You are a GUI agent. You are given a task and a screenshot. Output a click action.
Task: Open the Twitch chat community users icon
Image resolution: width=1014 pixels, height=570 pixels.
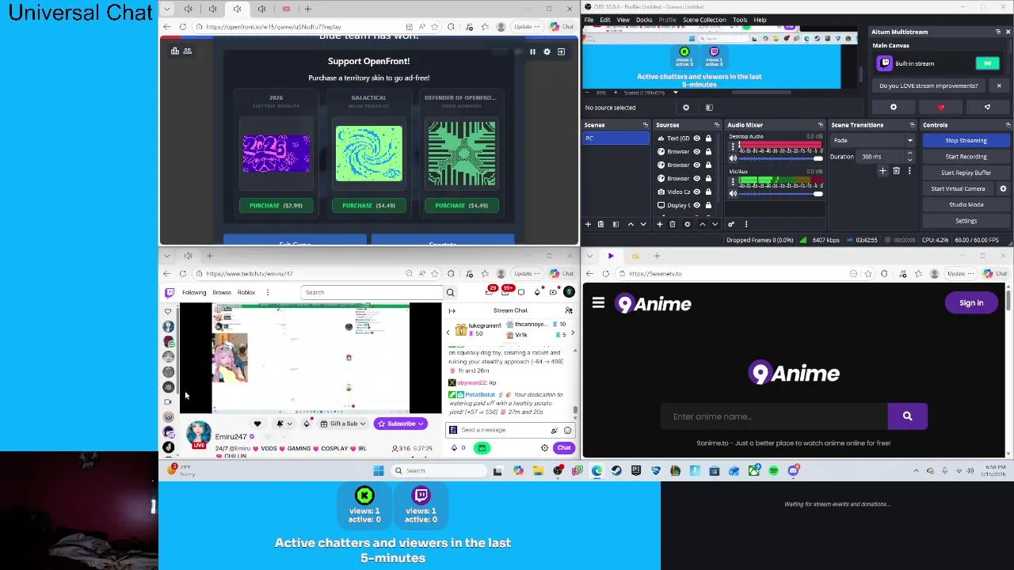569,310
